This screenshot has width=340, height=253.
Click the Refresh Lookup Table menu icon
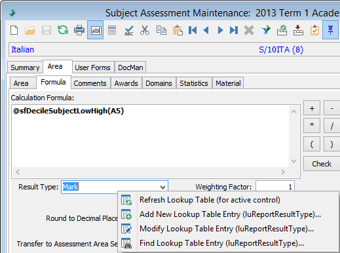[x=126, y=200]
